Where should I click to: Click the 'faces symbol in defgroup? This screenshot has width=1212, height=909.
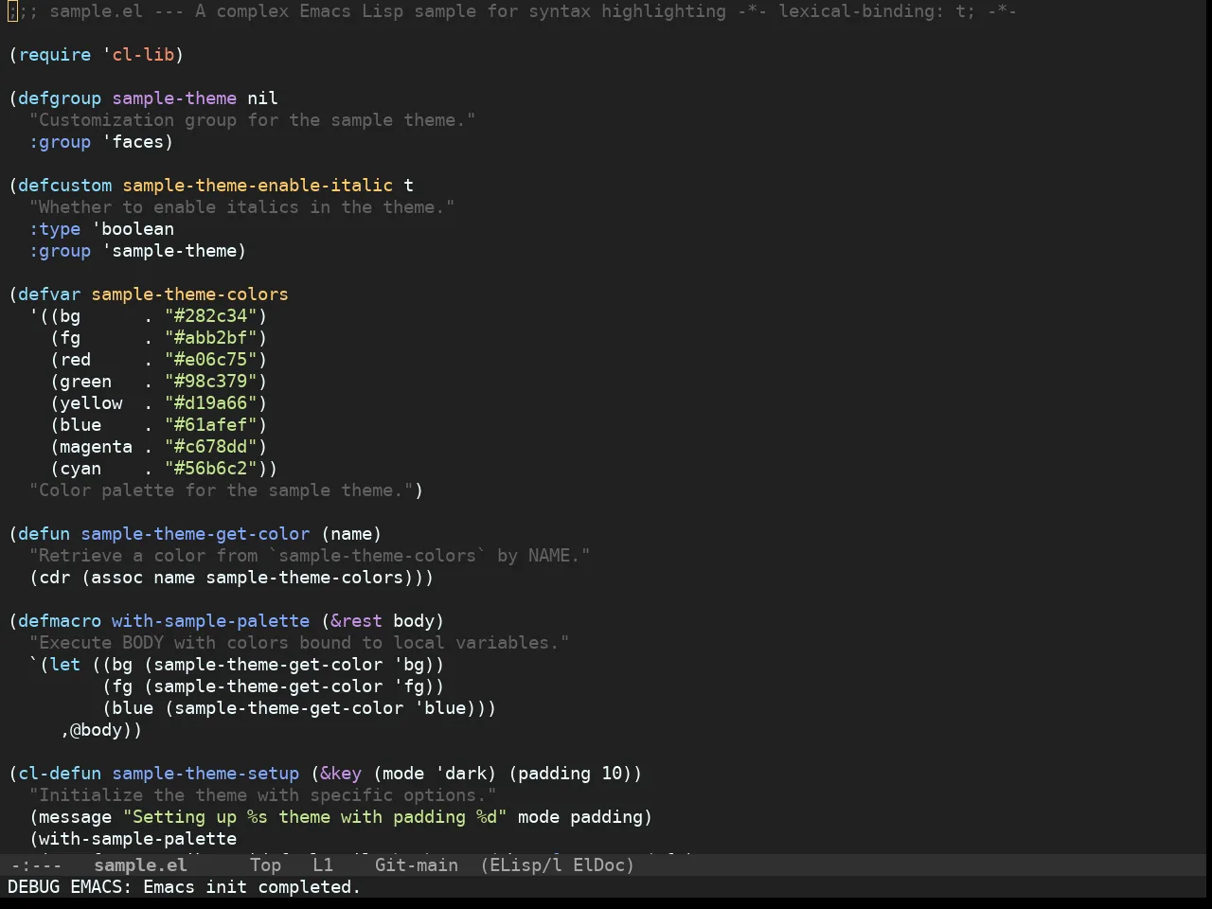(x=134, y=142)
